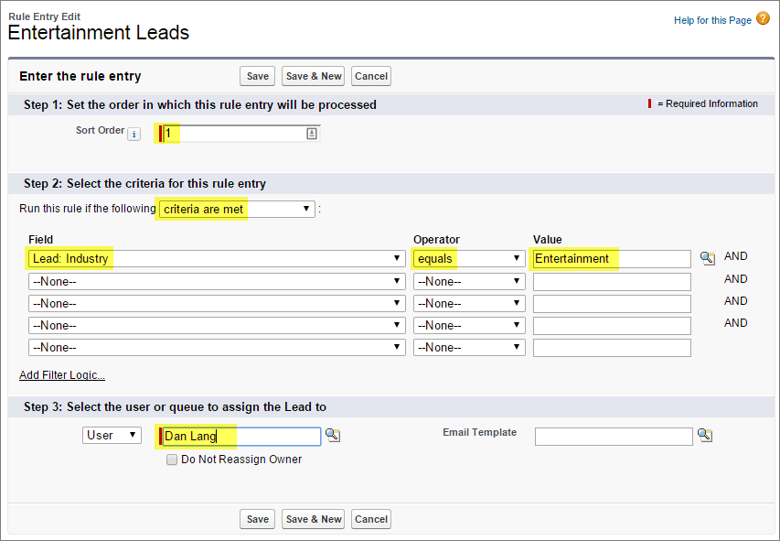Open the 'equals' operator dropdown

[469, 258]
